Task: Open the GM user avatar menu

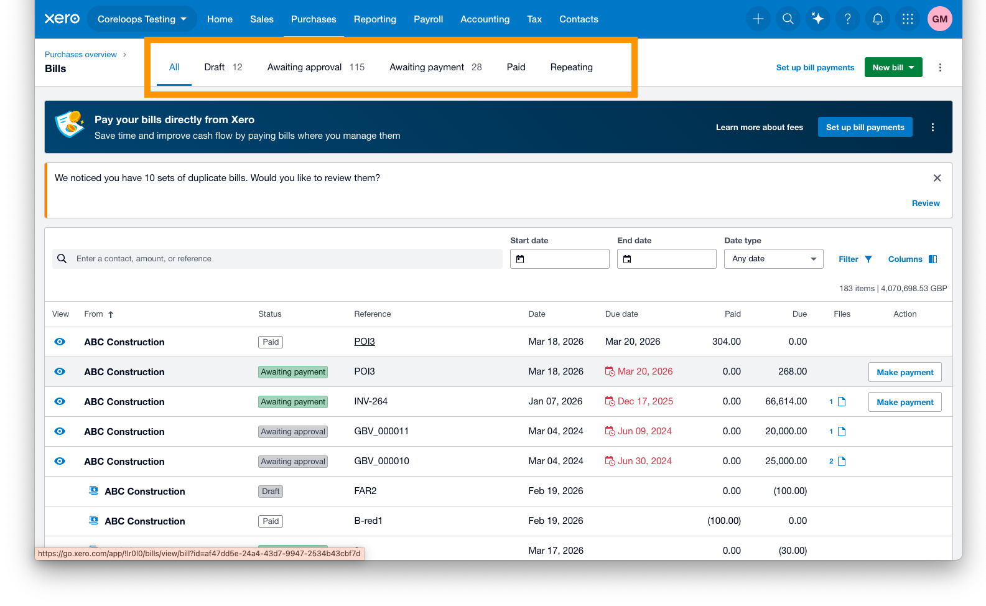Action: tap(939, 19)
